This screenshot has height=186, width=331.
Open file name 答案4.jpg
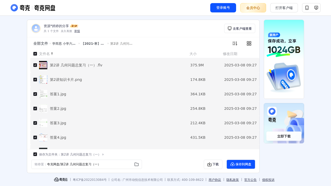pos(58,137)
